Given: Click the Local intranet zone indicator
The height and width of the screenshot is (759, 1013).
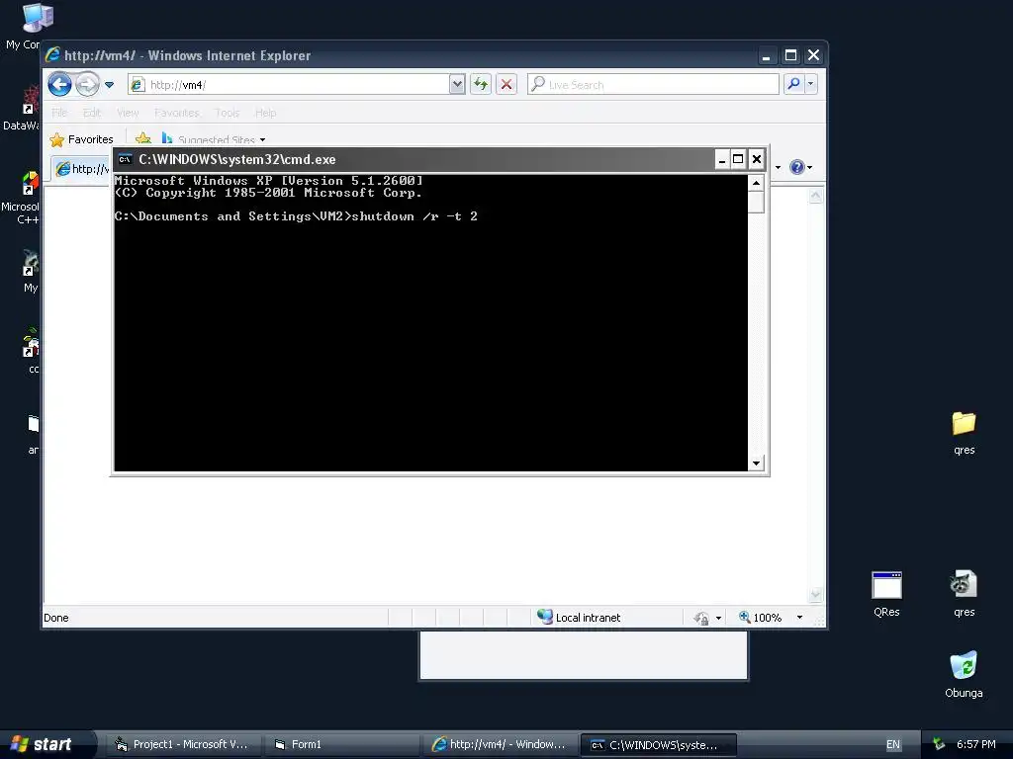Looking at the screenshot, I should (x=579, y=618).
